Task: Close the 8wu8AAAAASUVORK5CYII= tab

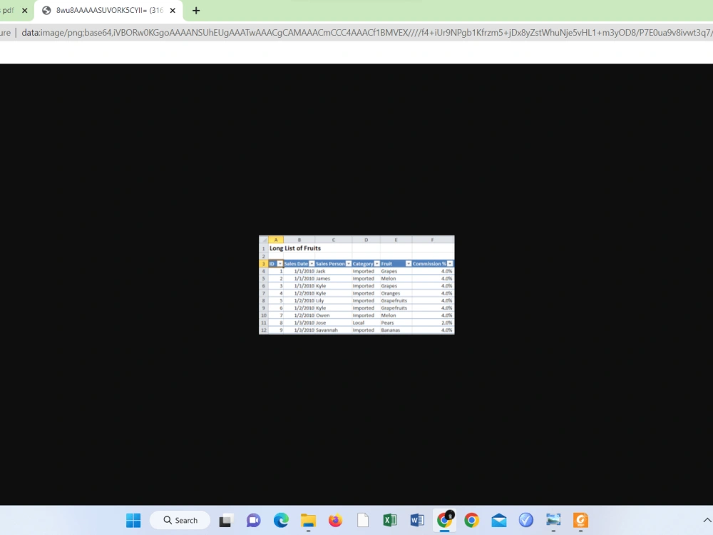Action: pos(173,11)
